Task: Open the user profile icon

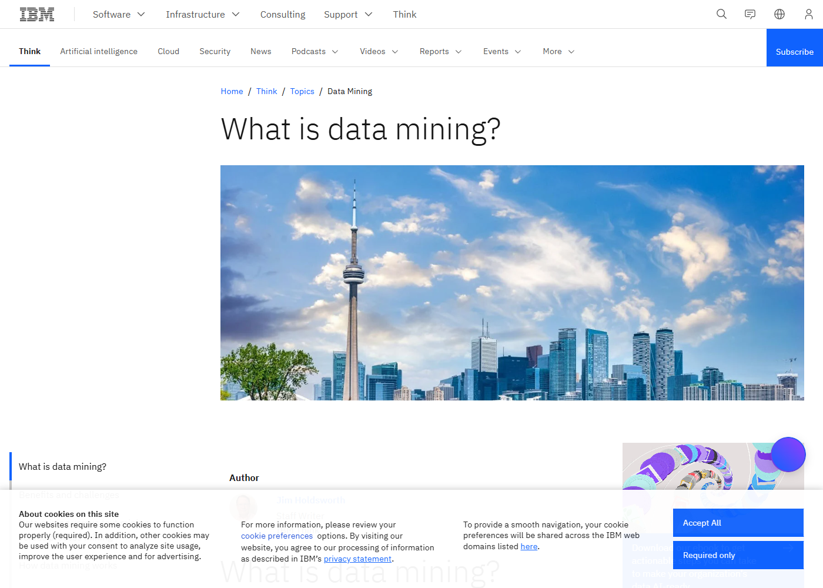Action: pyautogui.click(x=809, y=14)
